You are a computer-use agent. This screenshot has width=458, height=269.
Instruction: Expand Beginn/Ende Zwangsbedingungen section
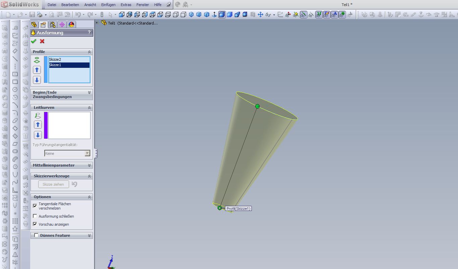click(89, 92)
